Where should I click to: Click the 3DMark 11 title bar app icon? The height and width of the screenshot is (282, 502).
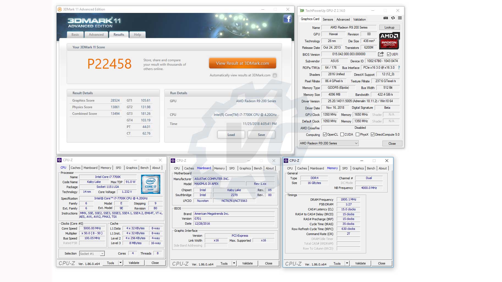tap(60, 9)
